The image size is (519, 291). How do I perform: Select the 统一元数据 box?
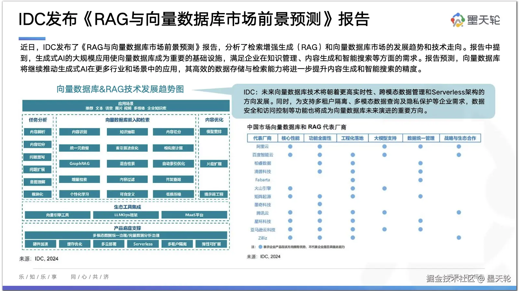tap(79, 148)
